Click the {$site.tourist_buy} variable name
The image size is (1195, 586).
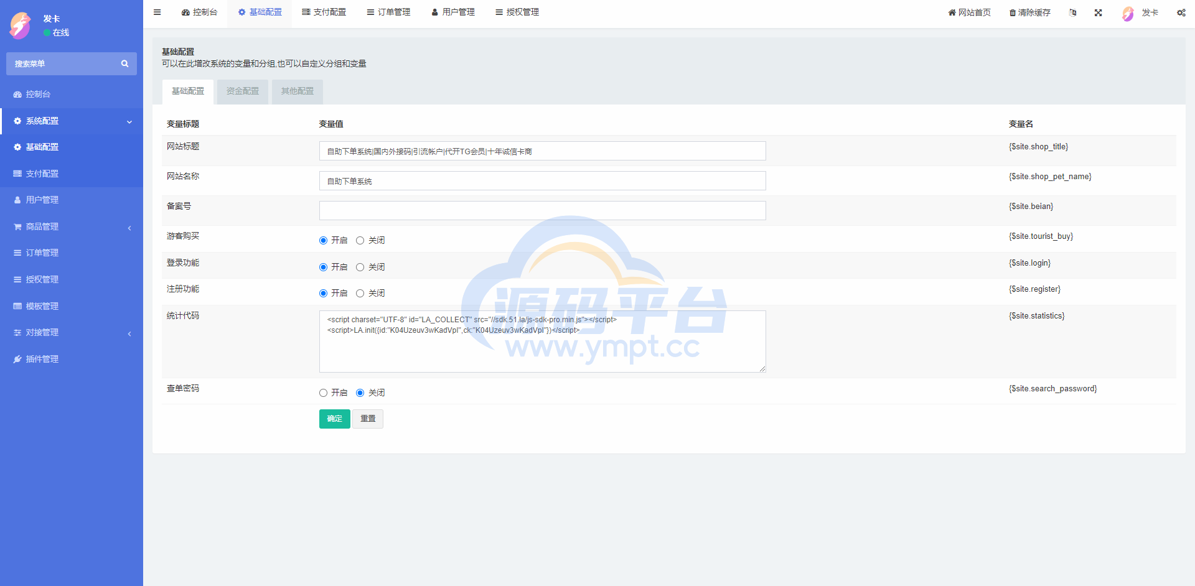point(1041,236)
